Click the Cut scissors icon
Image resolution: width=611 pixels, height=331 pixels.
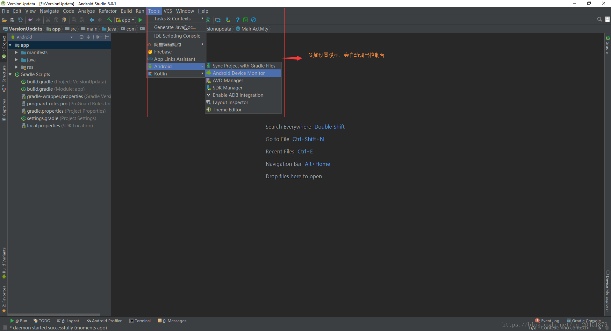(x=48, y=20)
